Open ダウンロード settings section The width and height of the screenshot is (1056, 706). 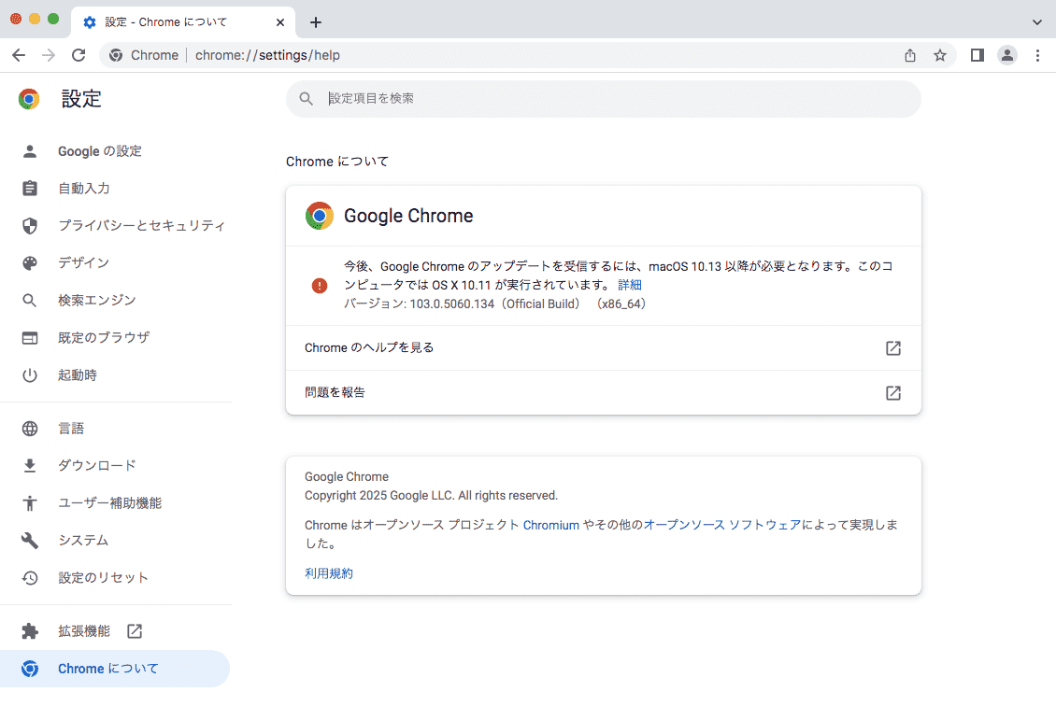click(116, 466)
